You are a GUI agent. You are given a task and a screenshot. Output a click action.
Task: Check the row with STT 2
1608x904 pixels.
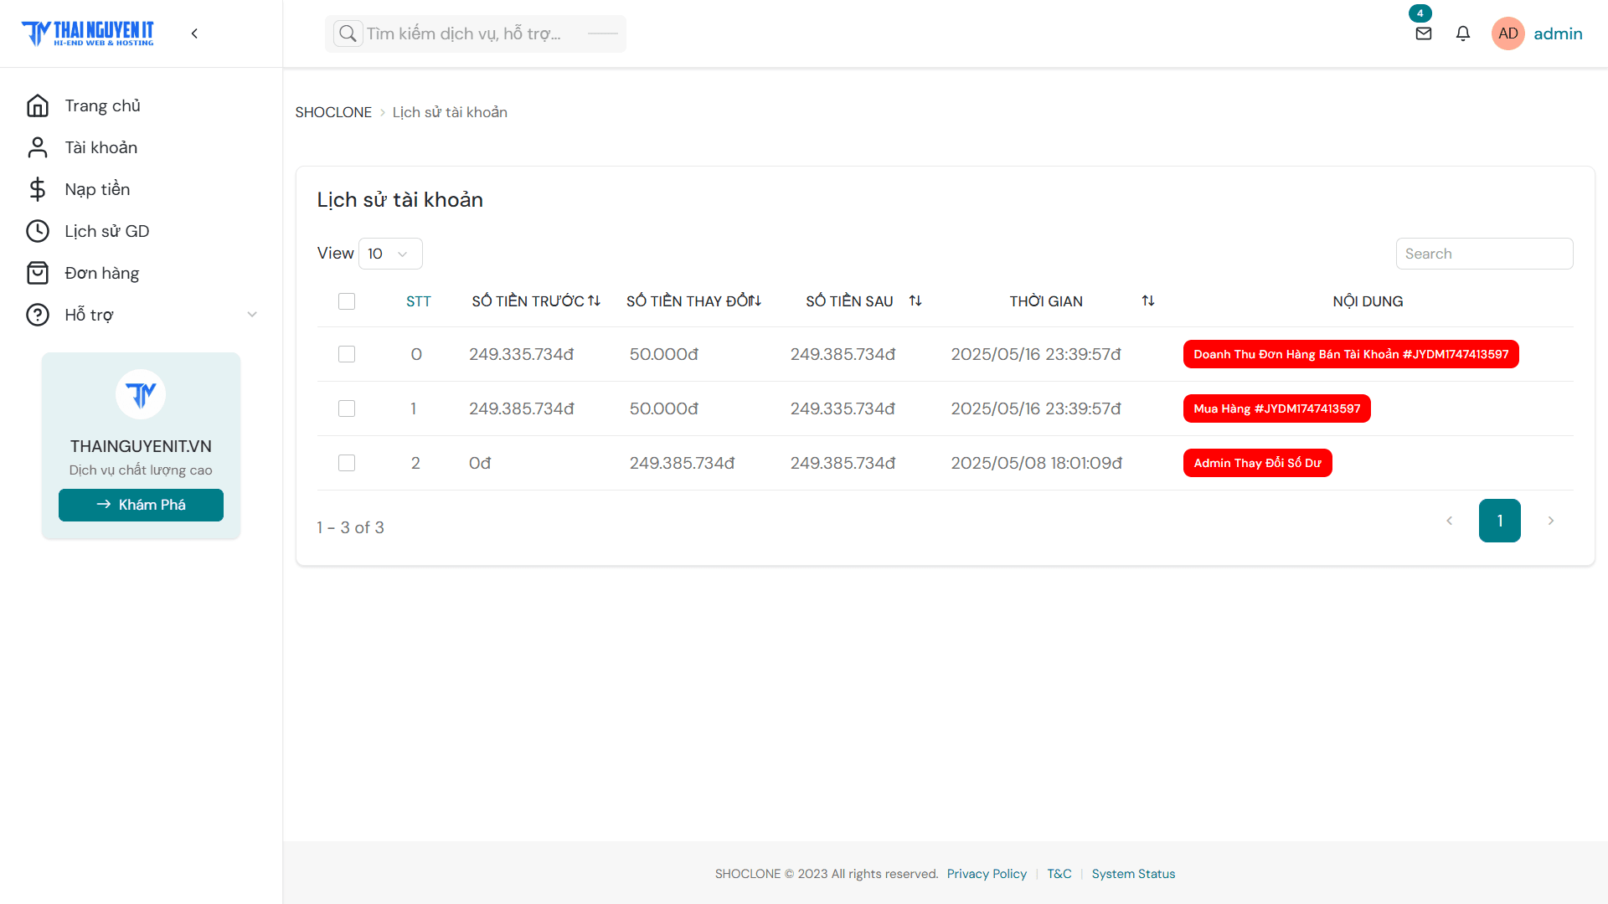tap(347, 463)
